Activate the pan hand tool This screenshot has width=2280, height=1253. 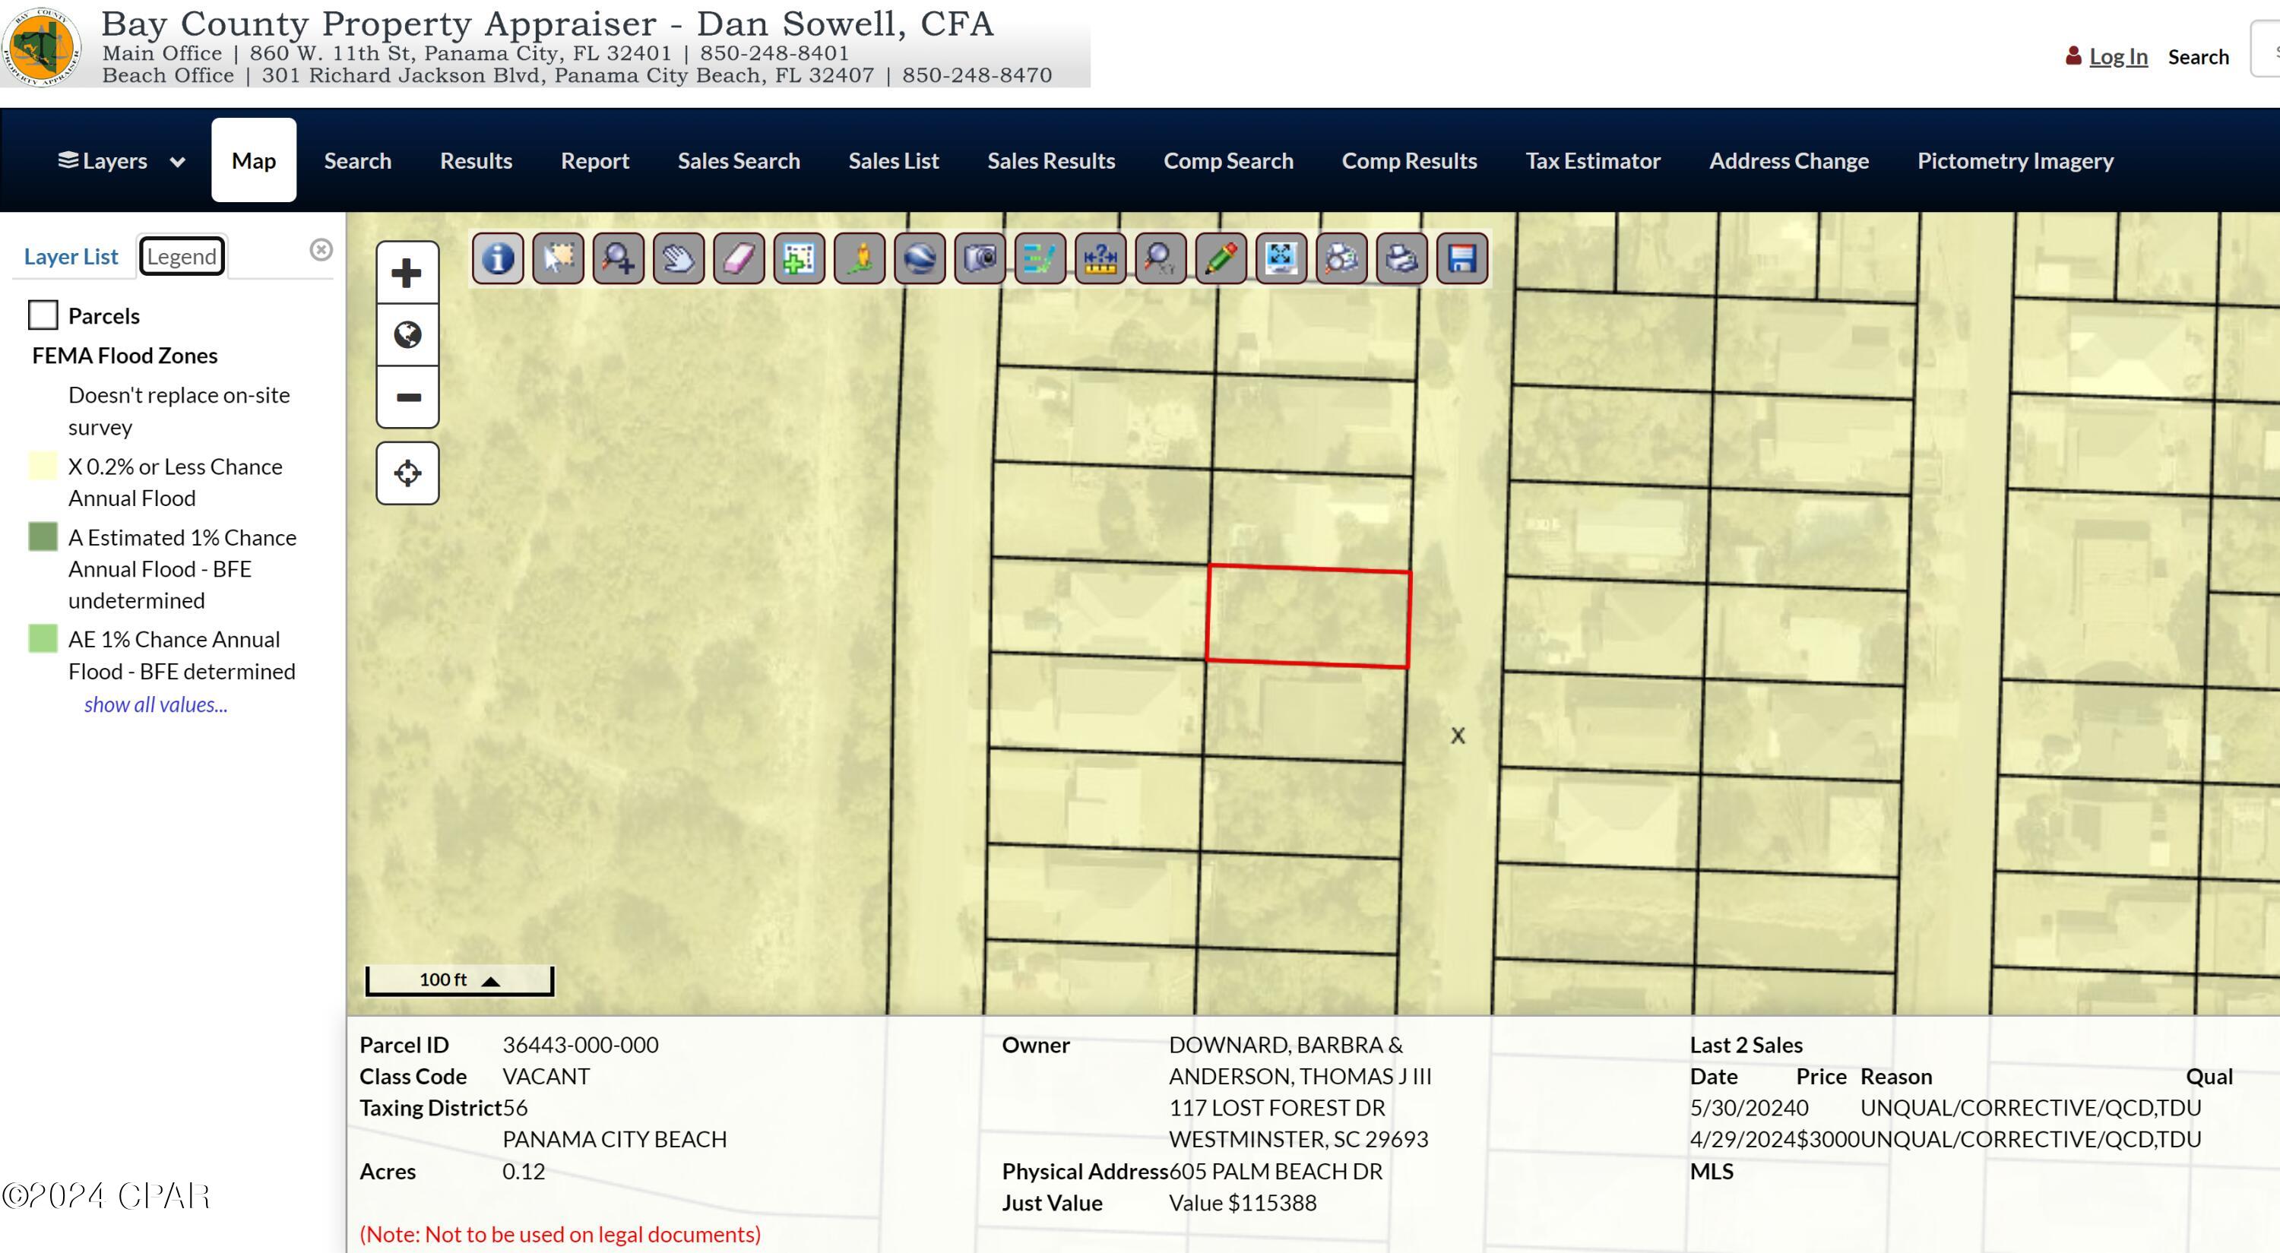pos(678,258)
